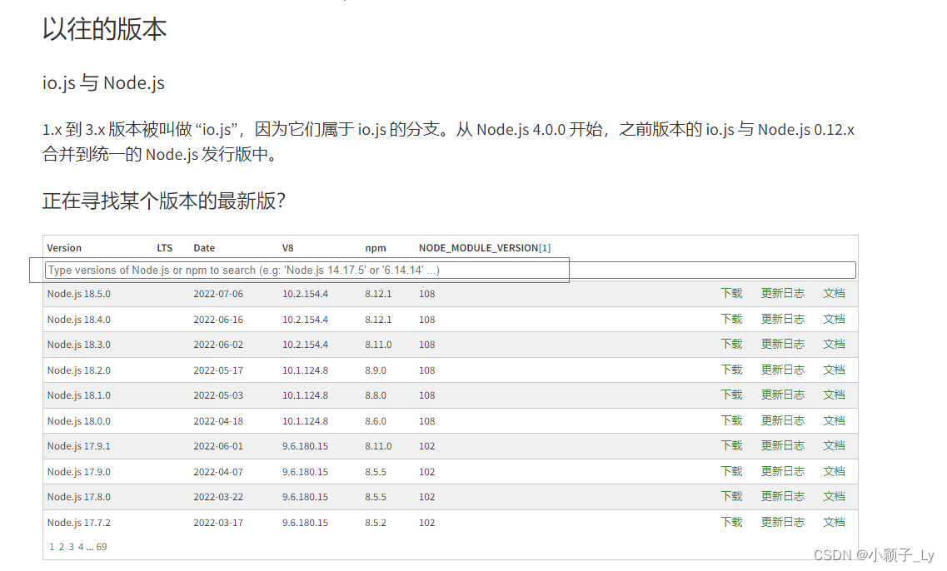Go to page 4 of versions
947x571 pixels.
point(81,547)
